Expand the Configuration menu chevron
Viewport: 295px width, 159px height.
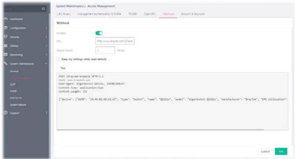pyautogui.click(x=46, y=28)
